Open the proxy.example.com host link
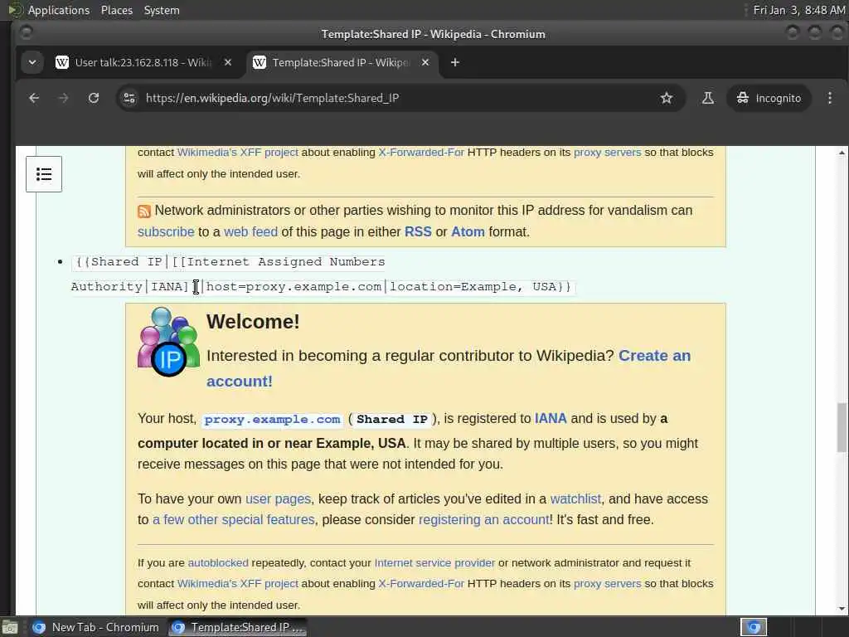849x637 pixels. [x=272, y=419]
